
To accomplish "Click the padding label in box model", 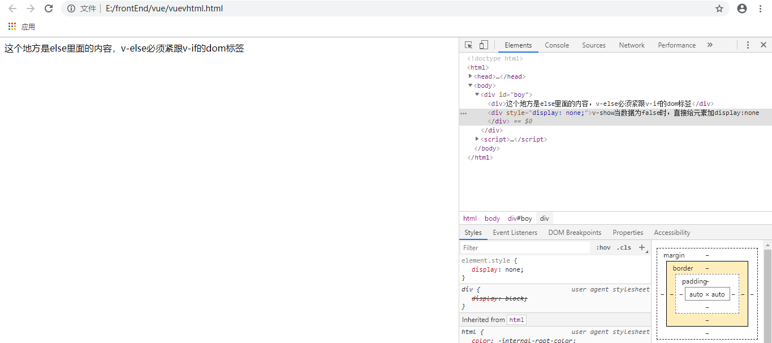I will (695, 281).
